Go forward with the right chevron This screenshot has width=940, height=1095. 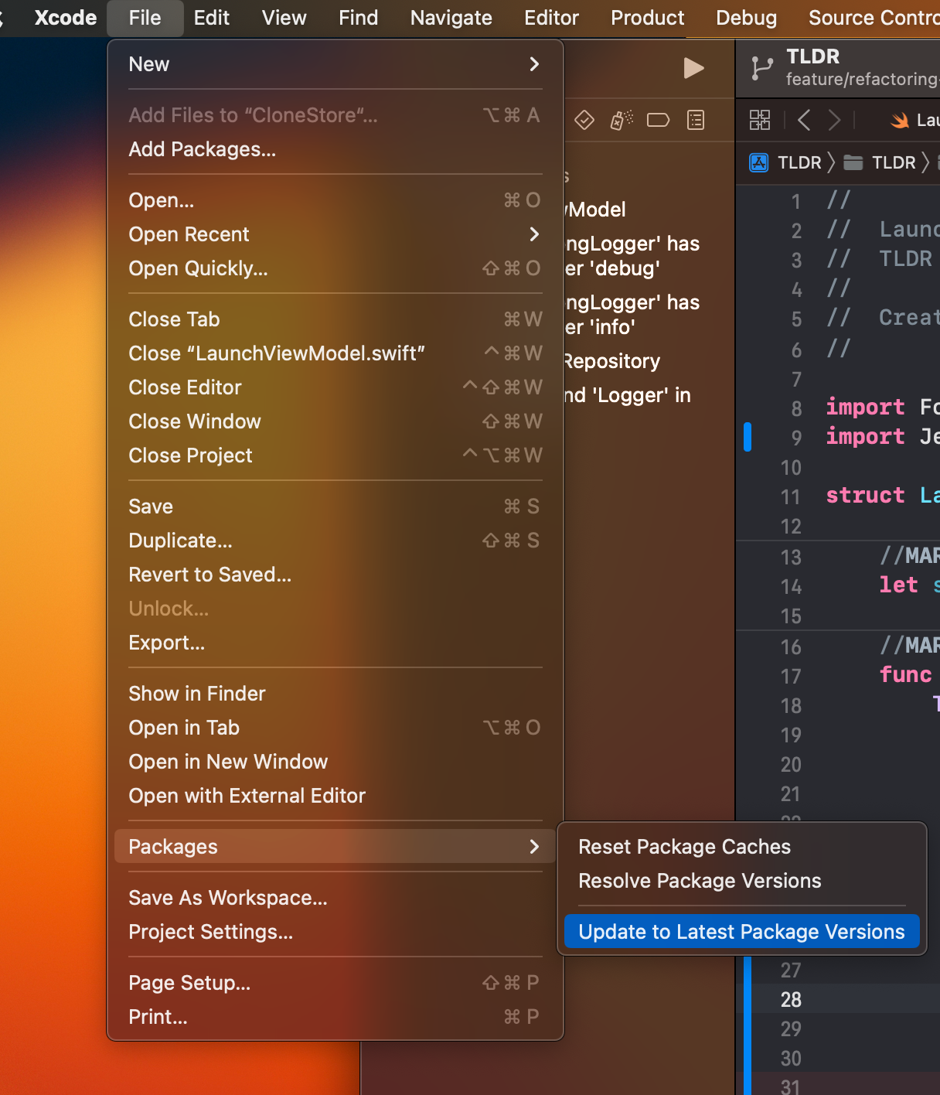[834, 120]
